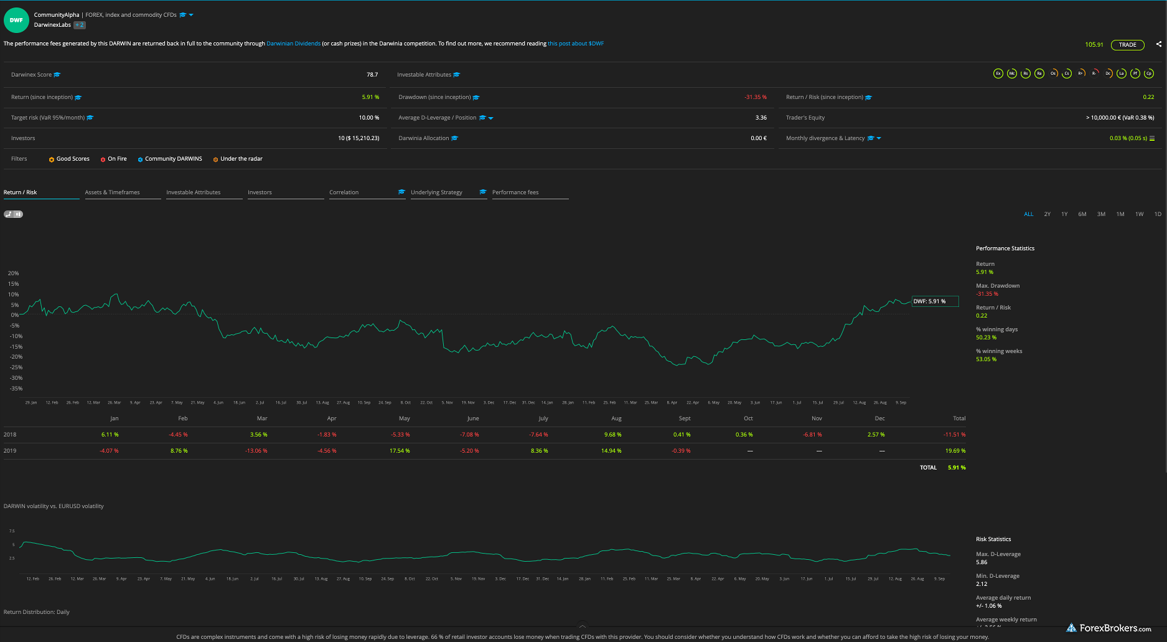Open the 'this post about $DWF' link
The image size is (1167, 642).
(x=576, y=44)
